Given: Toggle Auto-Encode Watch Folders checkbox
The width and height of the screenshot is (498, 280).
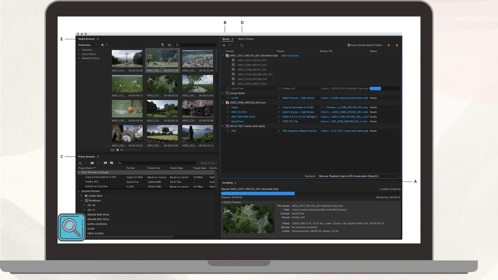Looking at the screenshot, I should pyautogui.click(x=349, y=45).
